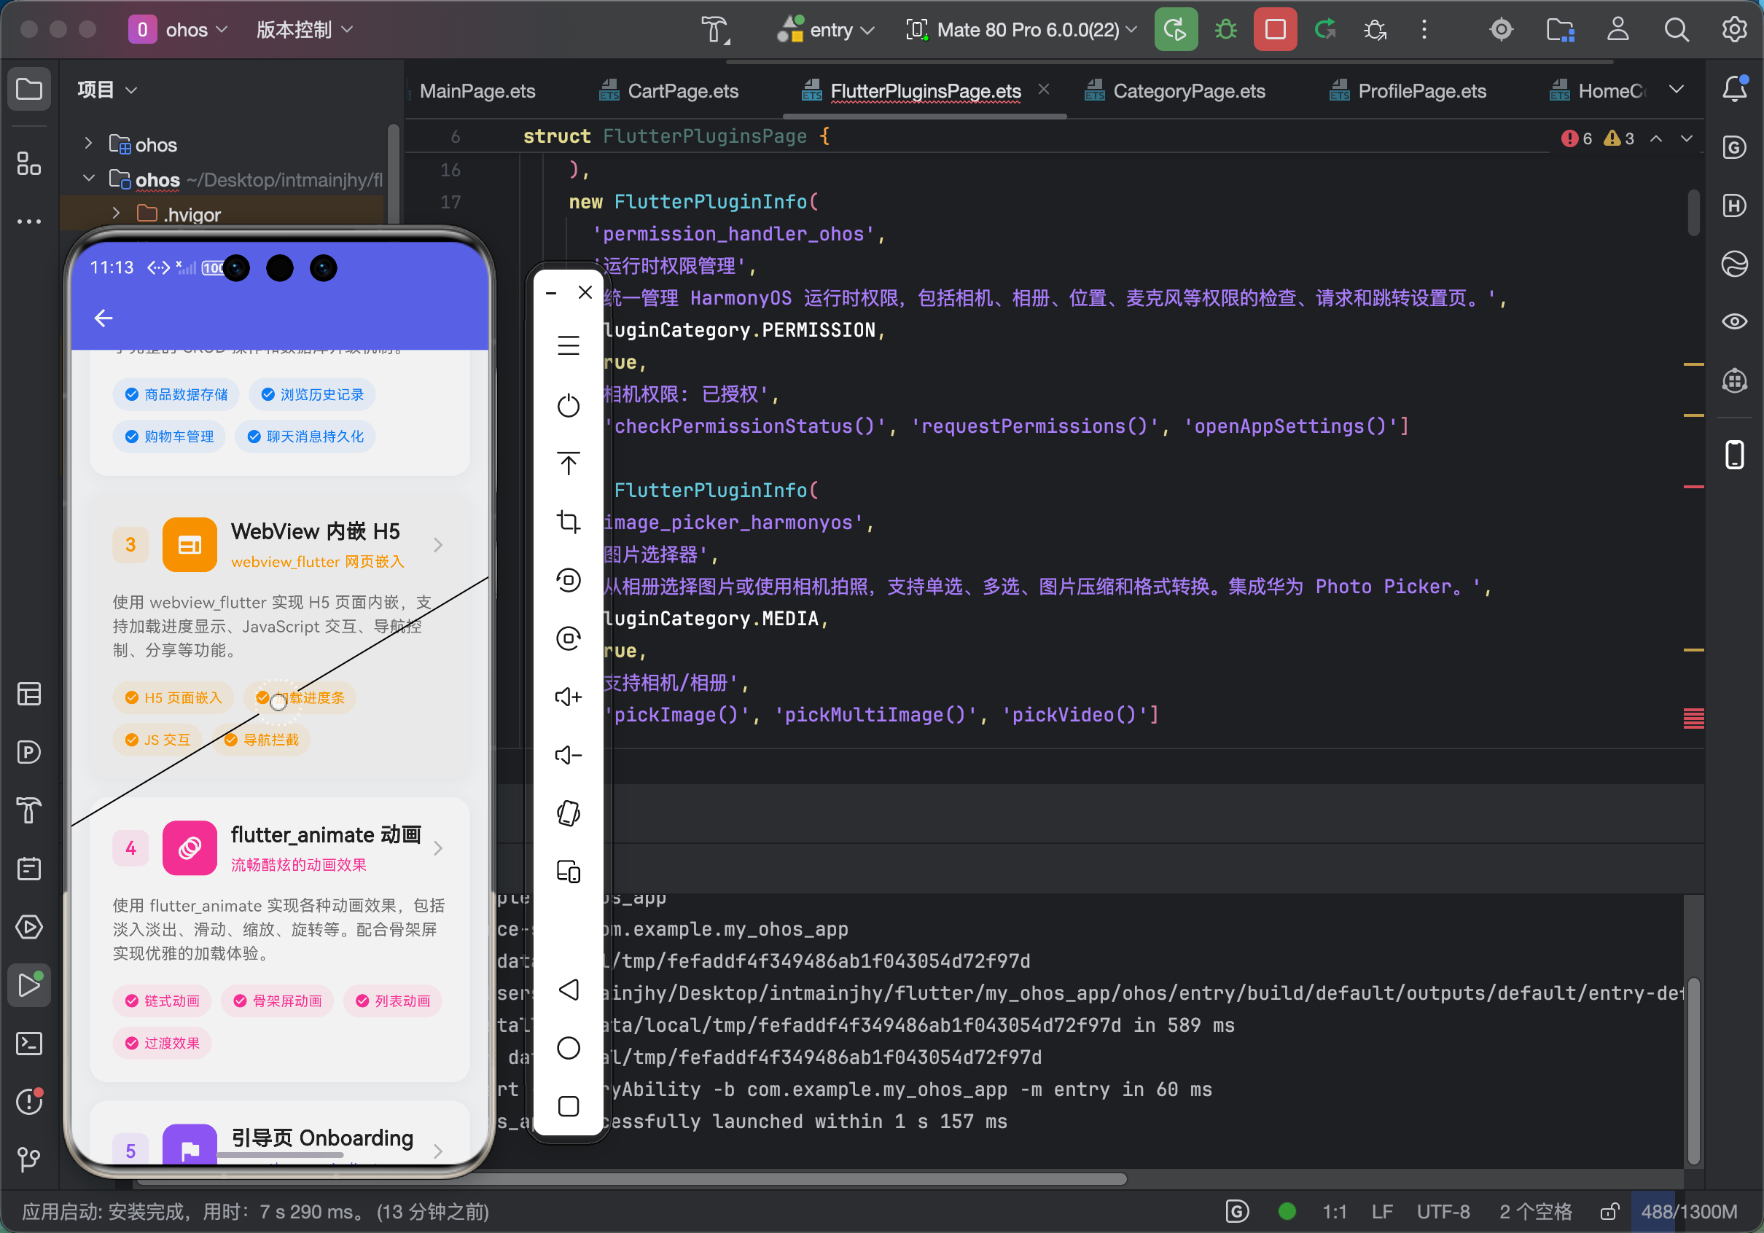Viewport: 1764px width, 1233px height.
Task: Show hidden editor tabs dropdown
Action: (x=1676, y=90)
